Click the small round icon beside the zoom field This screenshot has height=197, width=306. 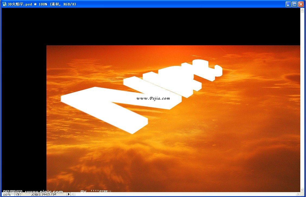(18, 194)
